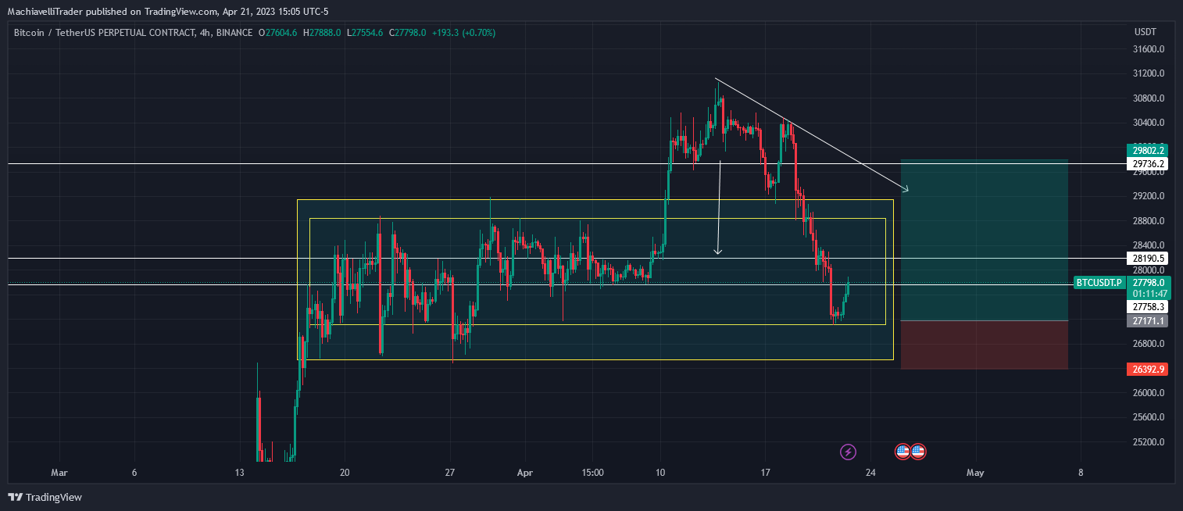The height and width of the screenshot is (511, 1183).
Task: Click 30800.0 on the price axis
Action: [1149, 98]
